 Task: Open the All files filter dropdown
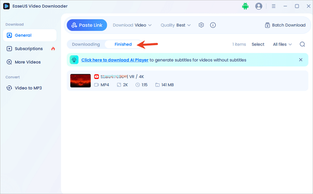pos(282,44)
